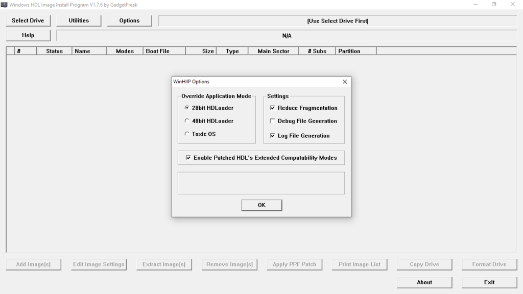
Task: Confirm options with the OK button
Action: pyautogui.click(x=261, y=205)
